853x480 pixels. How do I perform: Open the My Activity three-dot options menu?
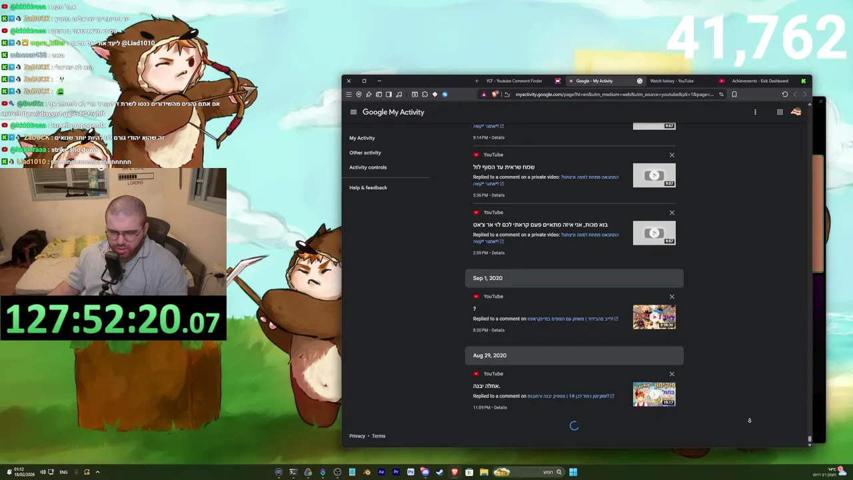[755, 112]
